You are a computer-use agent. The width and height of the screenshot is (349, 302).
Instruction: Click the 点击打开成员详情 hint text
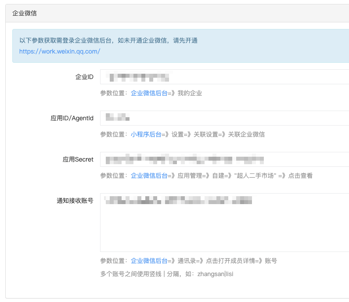230,261
